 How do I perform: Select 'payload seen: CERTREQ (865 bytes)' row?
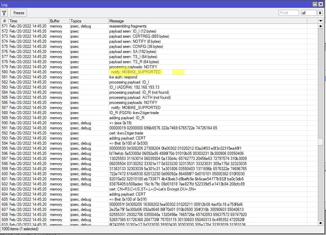point(159,36)
